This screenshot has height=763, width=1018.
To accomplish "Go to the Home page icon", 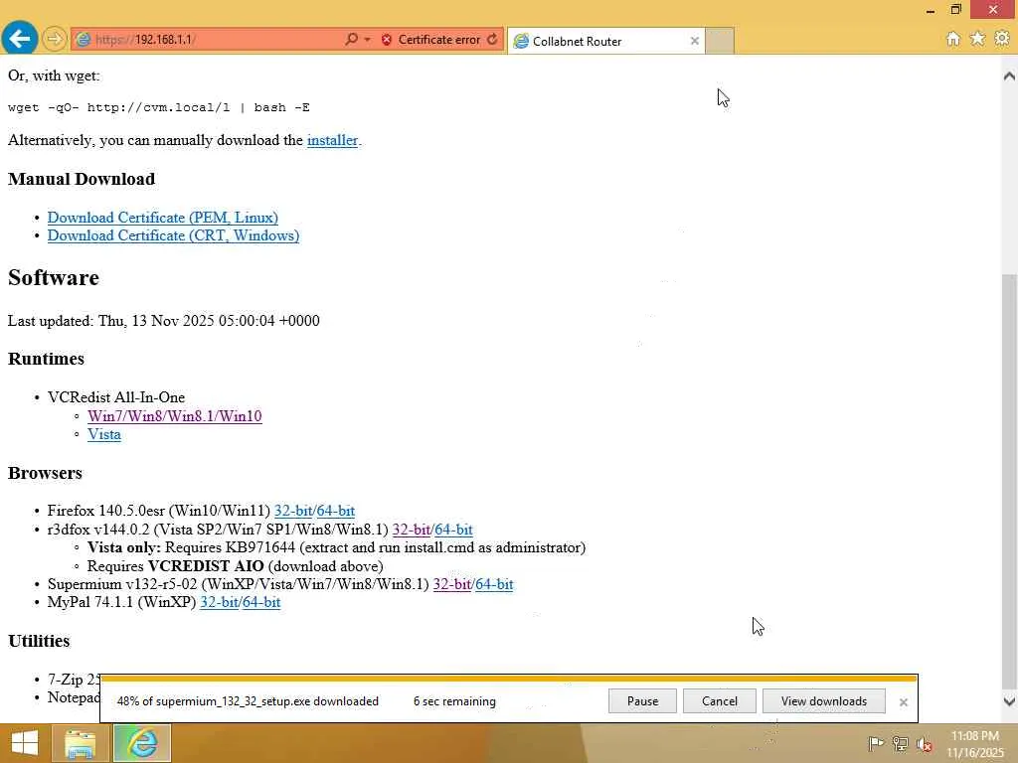I will point(953,39).
